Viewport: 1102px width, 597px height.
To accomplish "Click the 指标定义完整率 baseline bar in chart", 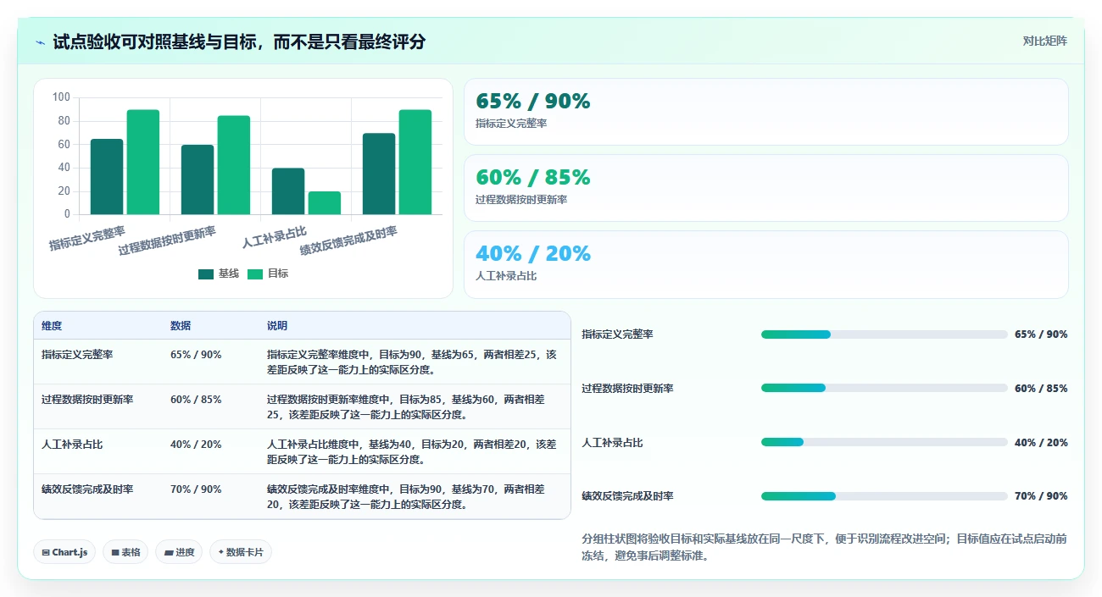I will point(107,177).
